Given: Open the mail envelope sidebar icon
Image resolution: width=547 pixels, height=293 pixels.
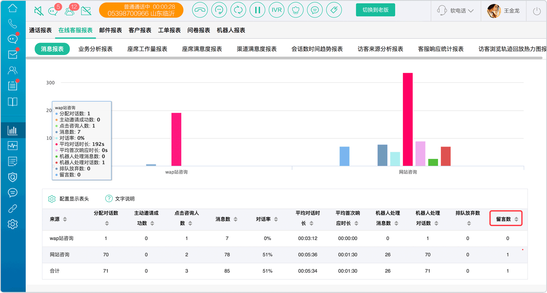Looking at the screenshot, I should point(12,55).
